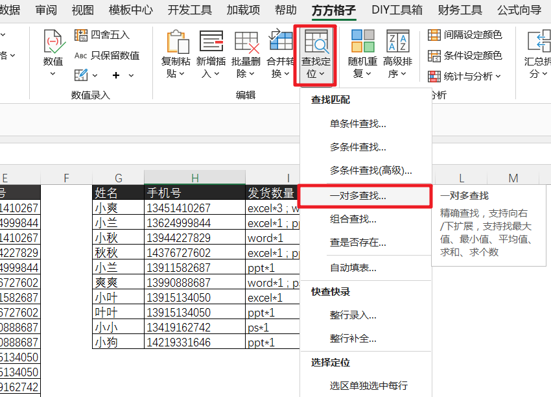This screenshot has width=551, height=397.
Task: Select 一对多查找 from the menu
Action: tap(358, 195)
